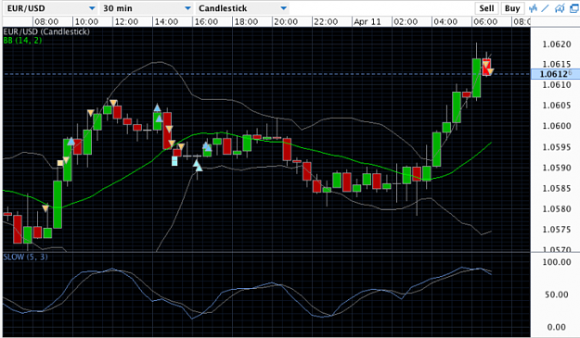The image size is (580, 338).
Task: Open the chart overlay icon beside the line tool
Action: pos(560,8)
